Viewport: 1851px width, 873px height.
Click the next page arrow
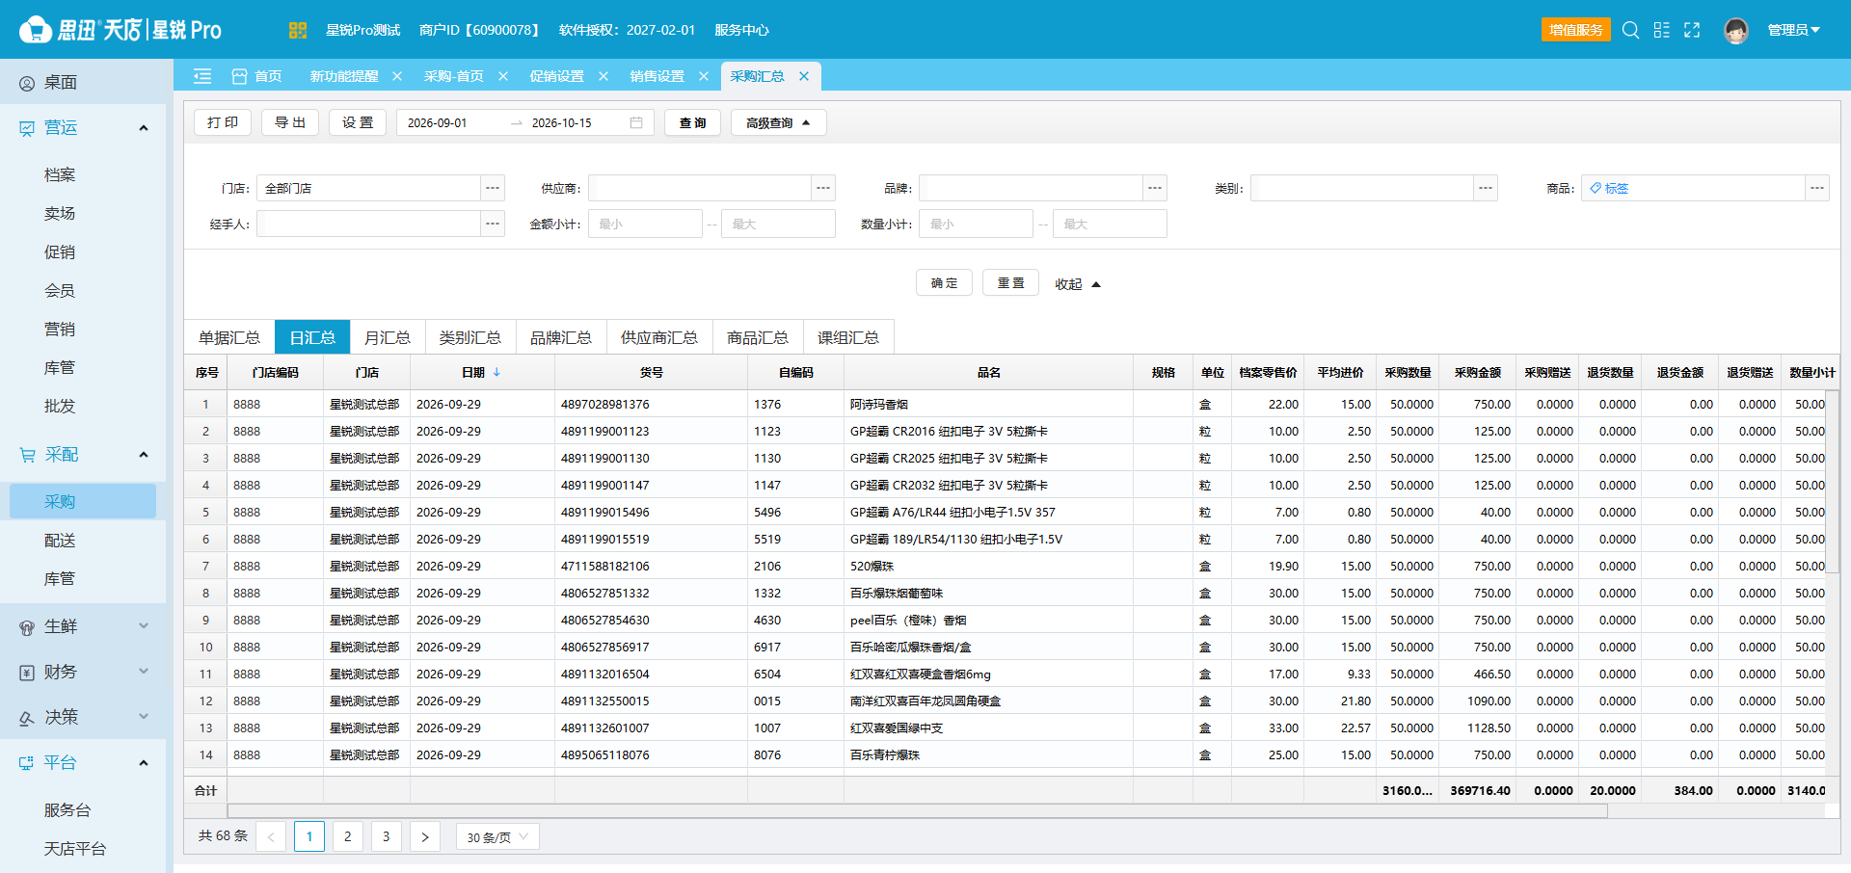tap(425, 836)
